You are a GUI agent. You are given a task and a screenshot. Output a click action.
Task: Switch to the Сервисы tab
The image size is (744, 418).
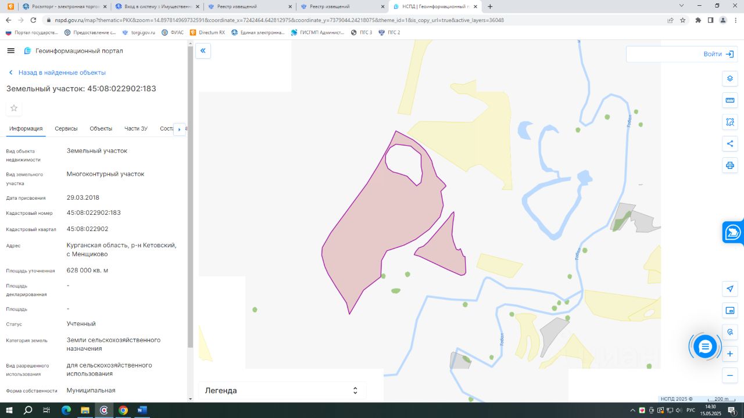[x=66, y=128]
